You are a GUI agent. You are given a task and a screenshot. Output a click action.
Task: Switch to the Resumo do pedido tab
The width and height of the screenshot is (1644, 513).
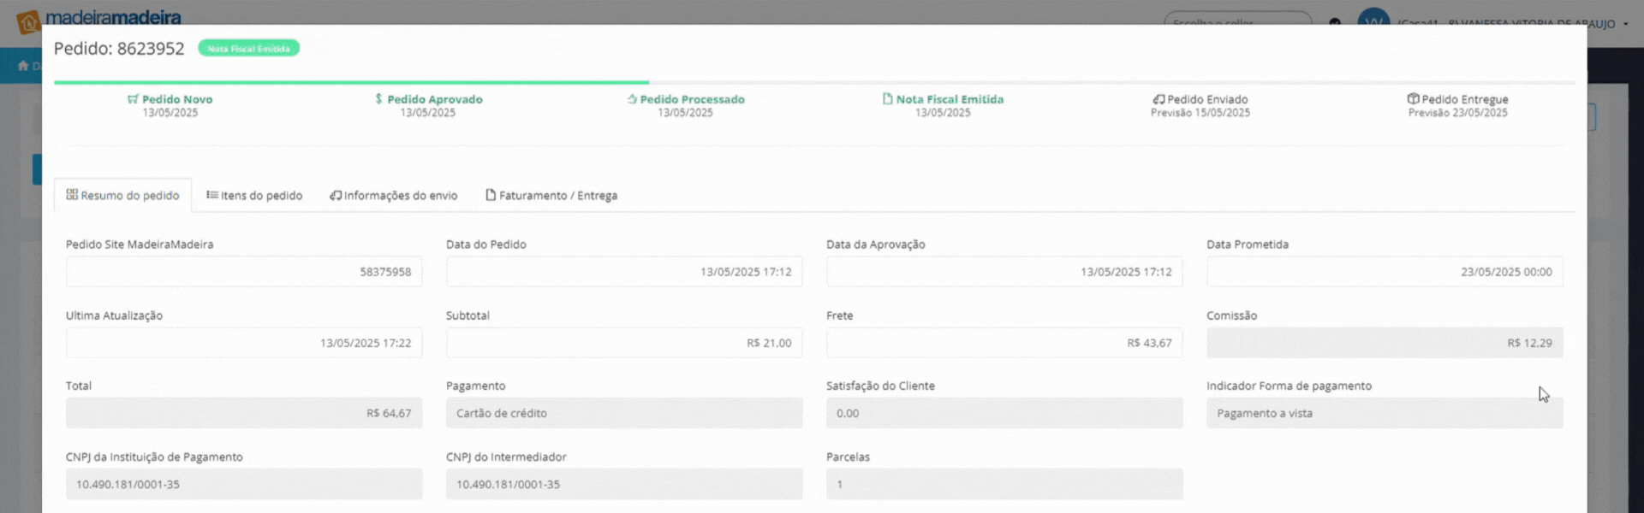coord(122,196)
